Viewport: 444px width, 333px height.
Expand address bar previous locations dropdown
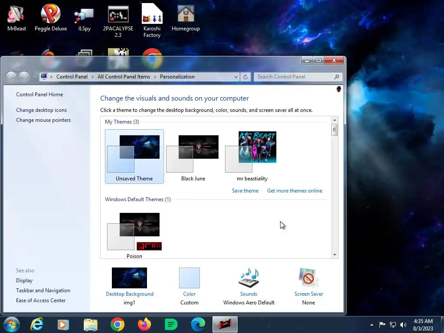pyautogui.click(x=236, y=77)
